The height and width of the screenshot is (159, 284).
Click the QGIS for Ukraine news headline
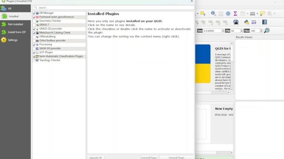tap(223, 49)
